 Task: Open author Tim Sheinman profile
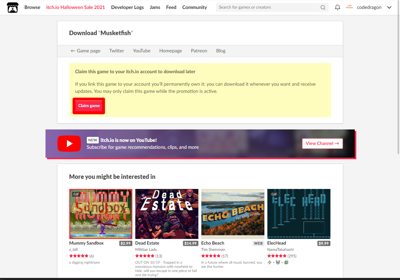[x=213, y=250]
